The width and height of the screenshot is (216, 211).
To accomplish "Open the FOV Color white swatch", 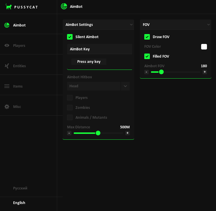I will coord(204,47).
